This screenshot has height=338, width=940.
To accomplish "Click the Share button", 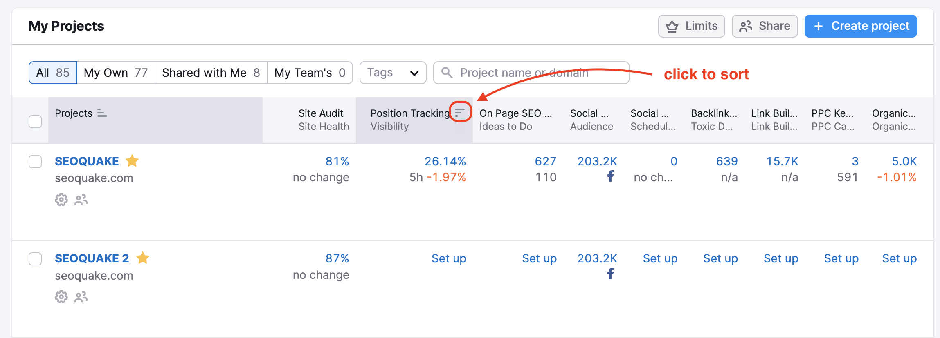I will pyautogui.click(x=765, y=26).
